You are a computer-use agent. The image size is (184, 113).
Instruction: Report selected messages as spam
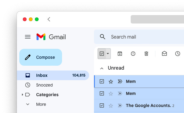coord(133,54)
